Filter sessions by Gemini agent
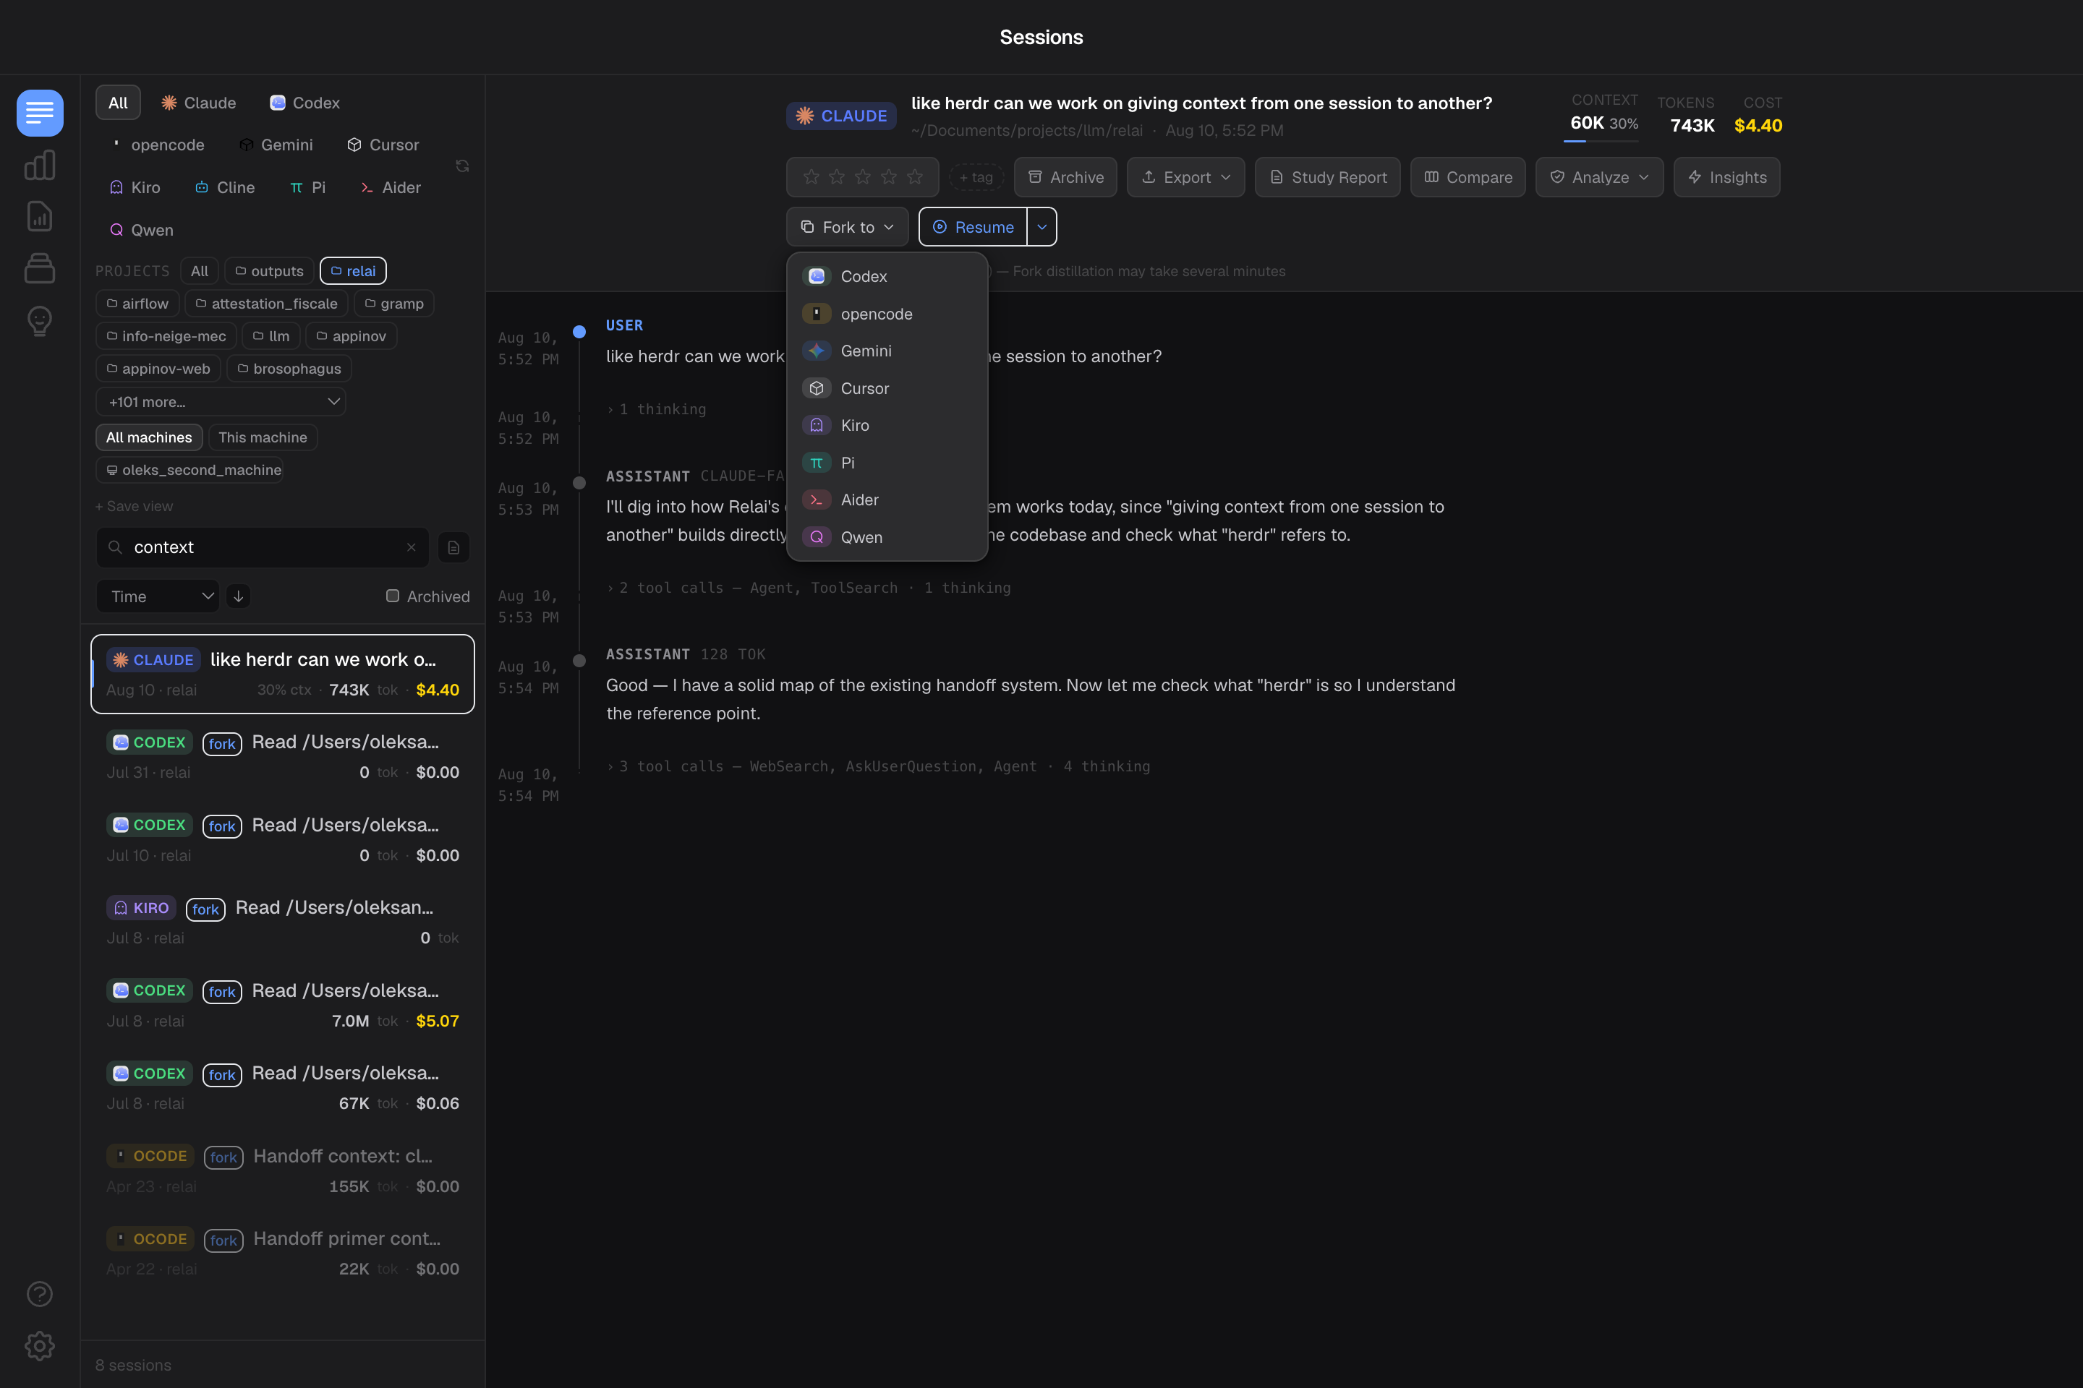 (x=276, y=145)
